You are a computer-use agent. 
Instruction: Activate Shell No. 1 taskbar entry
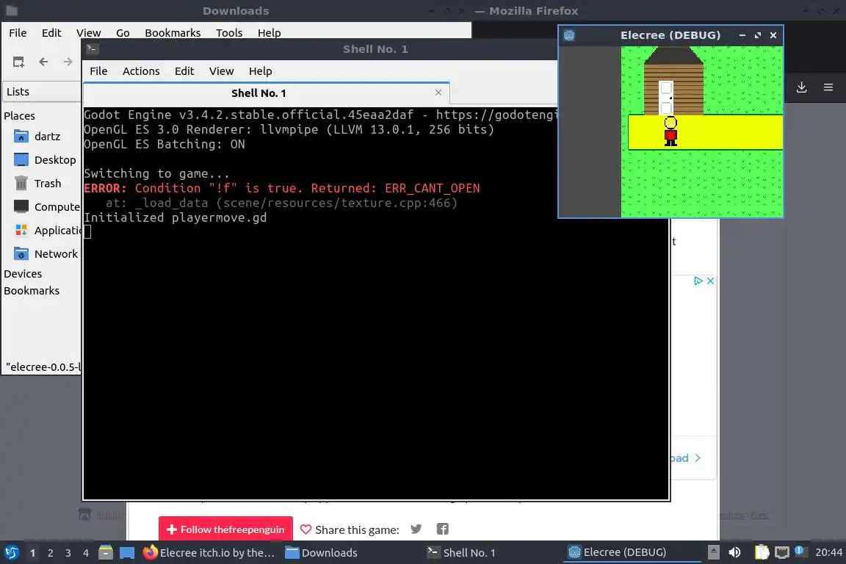tap(461, 553)
